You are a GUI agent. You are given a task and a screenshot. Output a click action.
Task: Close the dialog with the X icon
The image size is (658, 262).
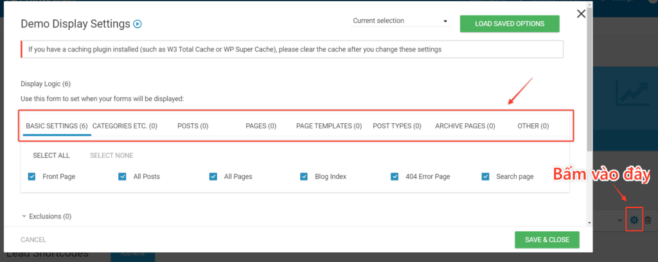[x=581, y=14]
